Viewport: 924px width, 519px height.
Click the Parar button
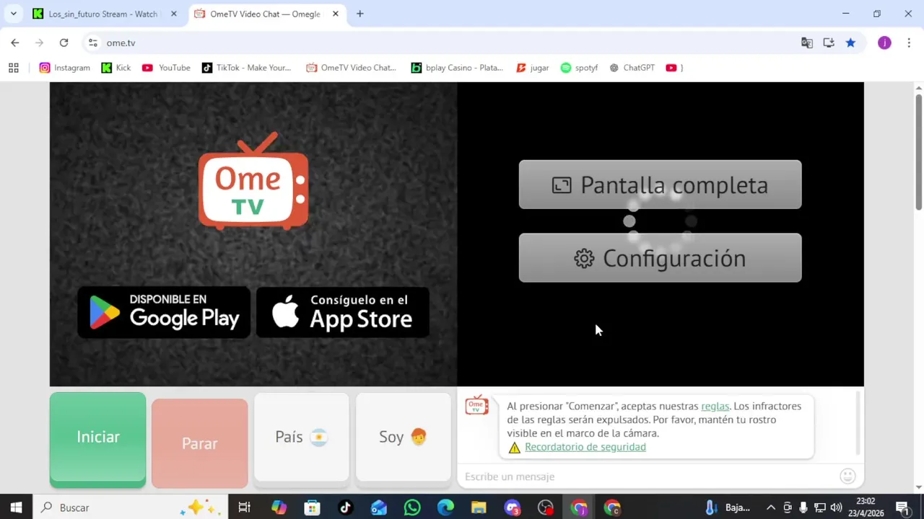click(200, 443)
